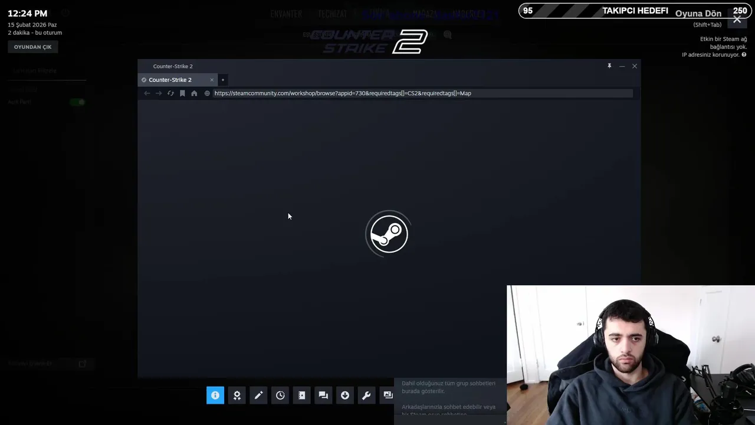Click the OYUNDAN ÇIK button

[x=33, y=47]
